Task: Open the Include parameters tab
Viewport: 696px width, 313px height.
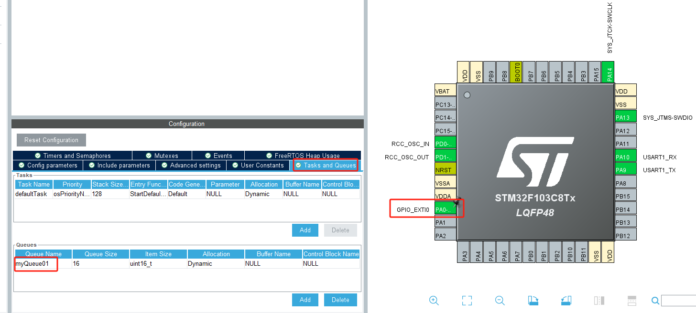Action: [120, 165]
